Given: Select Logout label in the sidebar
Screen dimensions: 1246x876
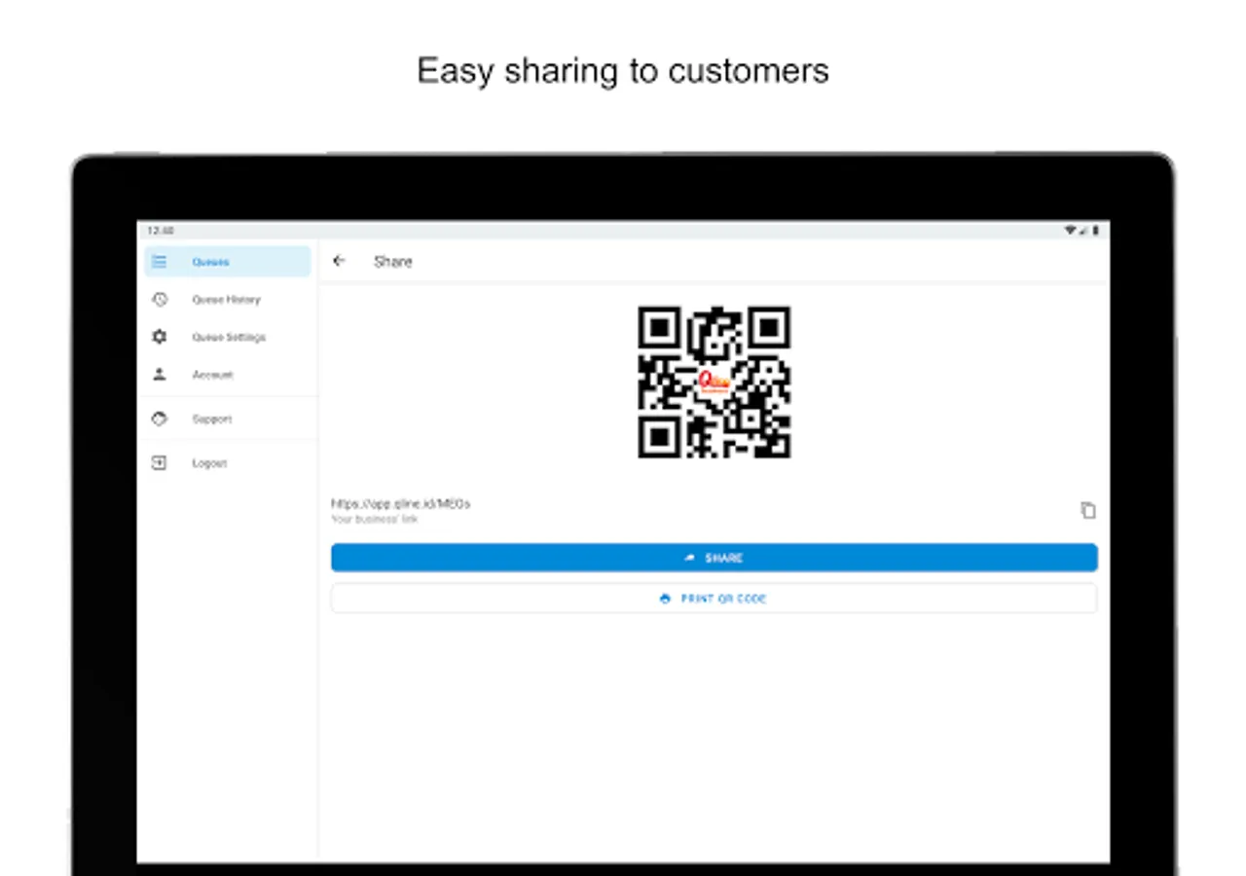Looking at the screenshot, I should (209, 463).
